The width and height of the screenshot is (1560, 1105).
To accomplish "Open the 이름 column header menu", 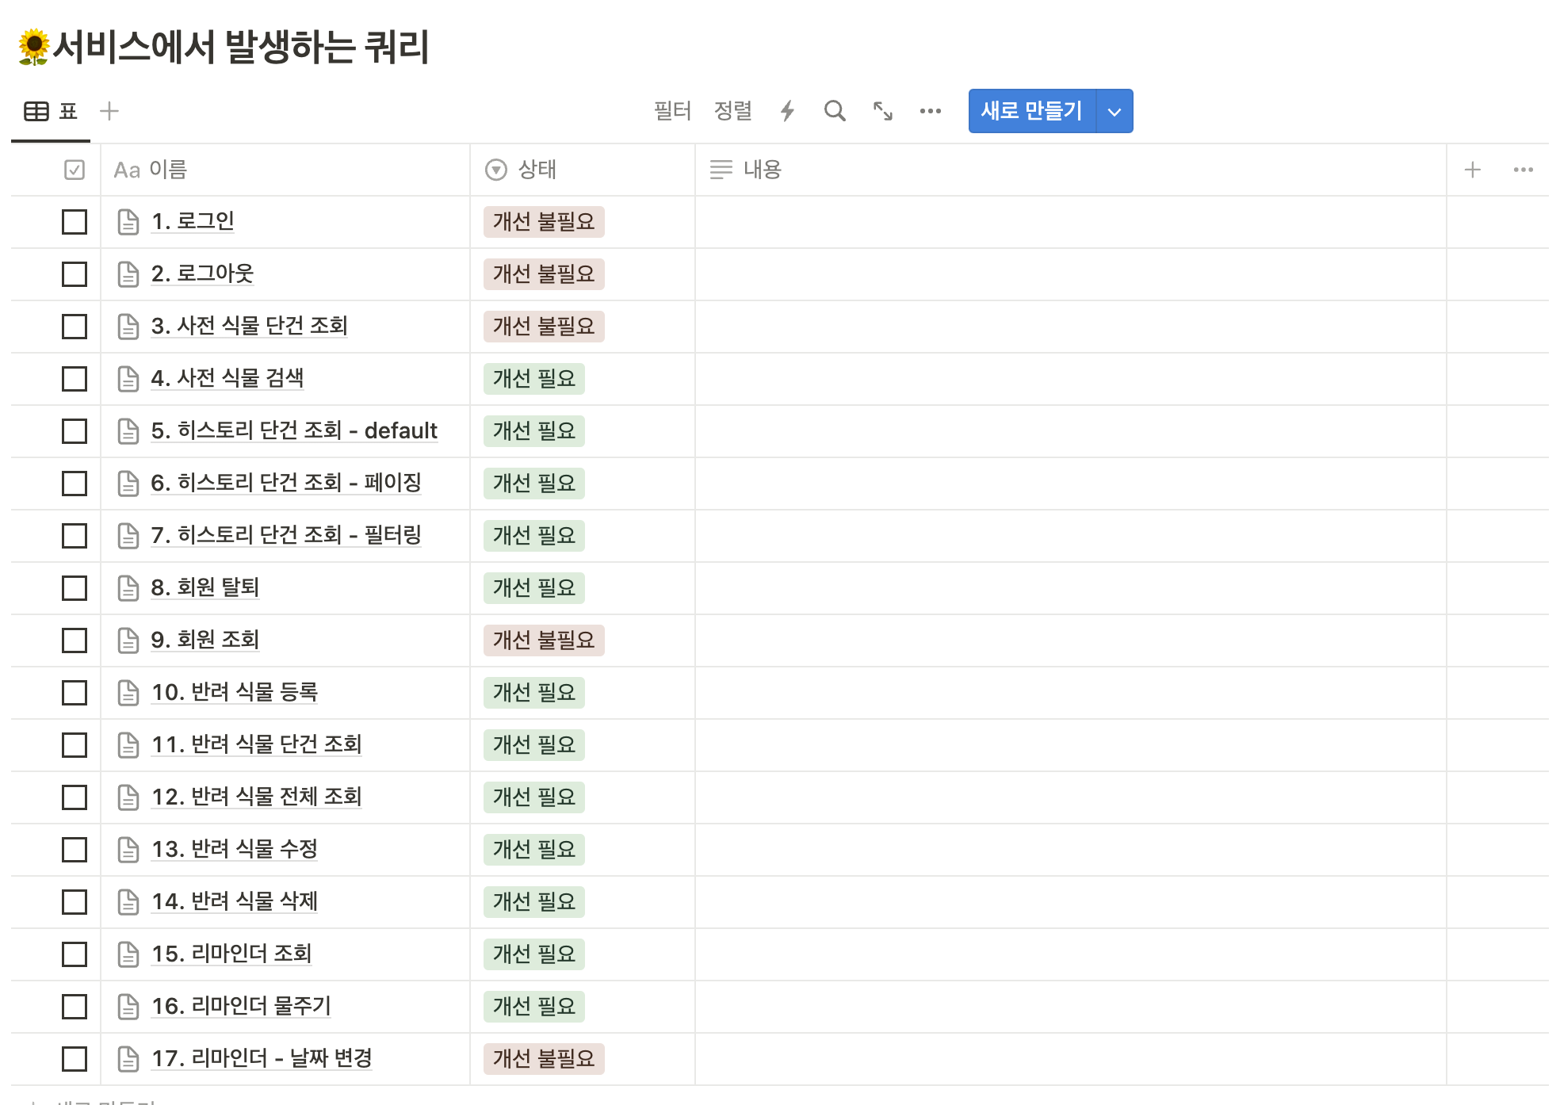I will [167, 170].
